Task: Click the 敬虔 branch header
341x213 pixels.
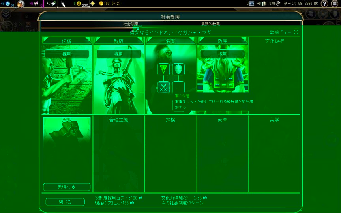Action: [223, 41]
